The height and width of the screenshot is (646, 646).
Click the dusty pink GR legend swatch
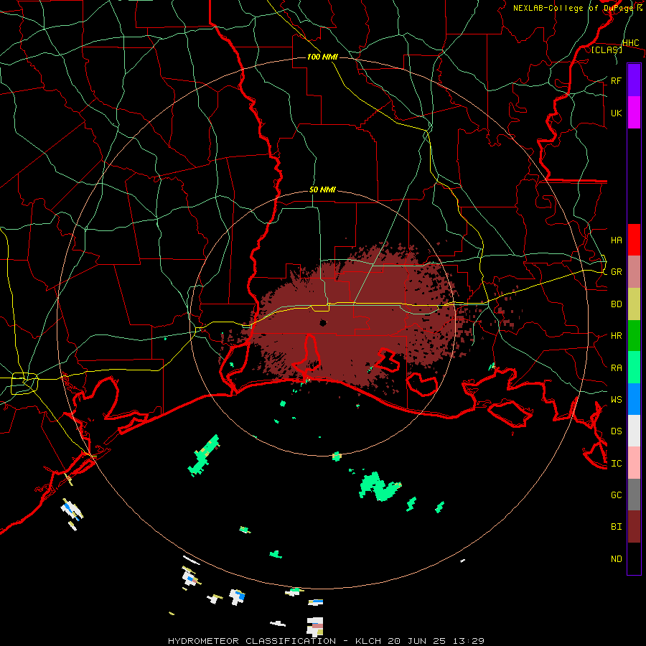tap(634, 271)
